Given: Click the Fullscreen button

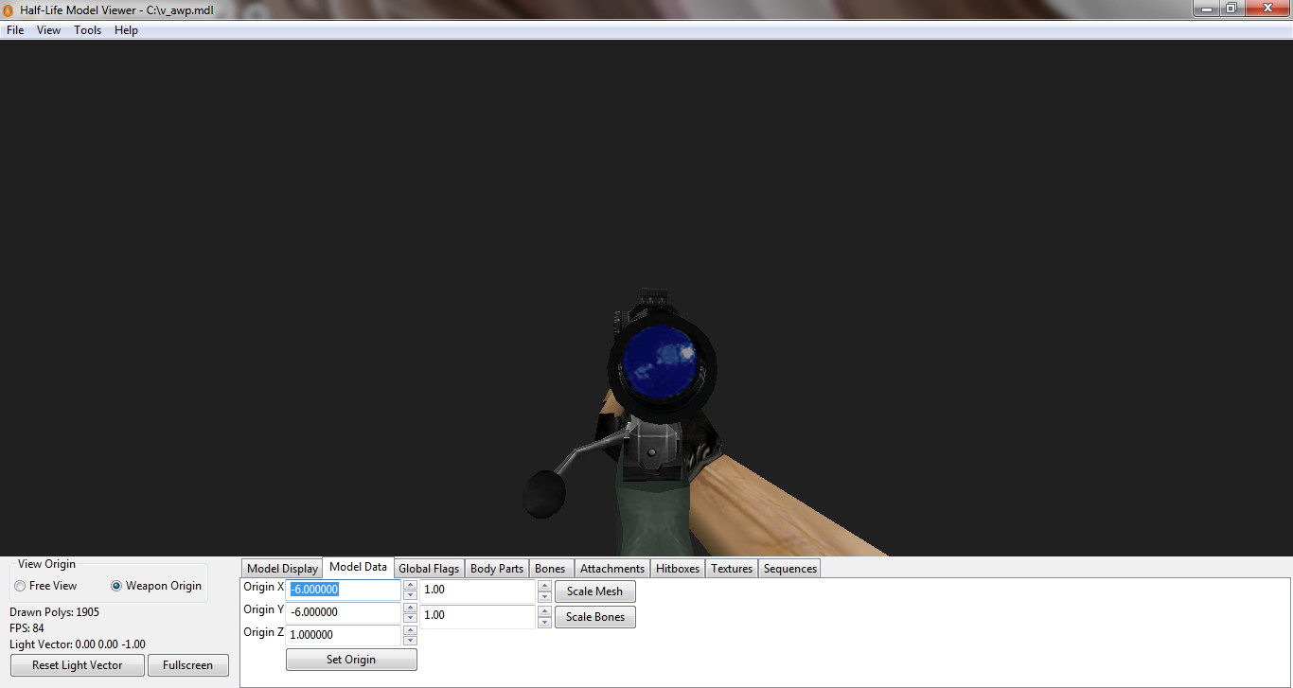Looking at the screenshot, I should point(188,665).
